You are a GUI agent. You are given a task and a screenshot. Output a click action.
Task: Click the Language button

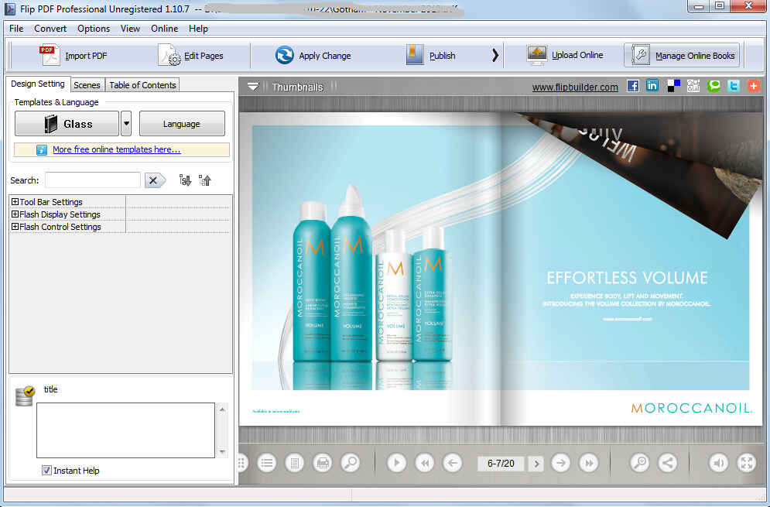(182, 123)
